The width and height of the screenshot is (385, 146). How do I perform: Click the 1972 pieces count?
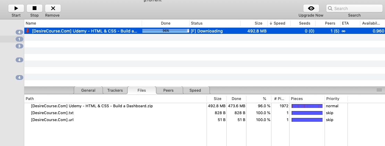284,106
